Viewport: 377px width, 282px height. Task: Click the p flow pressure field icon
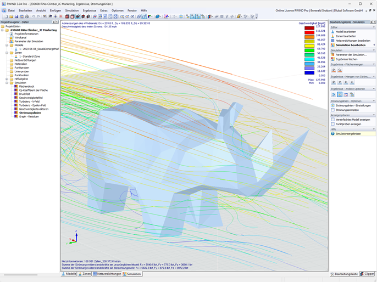click(334, 82)
